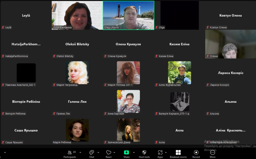Click the large Олена Кривуля name text
The height and width of the screenshot is (159, 256).
pyautogui.click(x=128, y=44)
